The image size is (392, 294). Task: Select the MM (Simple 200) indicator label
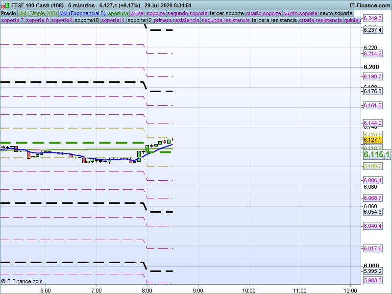[x=37, y=13]
